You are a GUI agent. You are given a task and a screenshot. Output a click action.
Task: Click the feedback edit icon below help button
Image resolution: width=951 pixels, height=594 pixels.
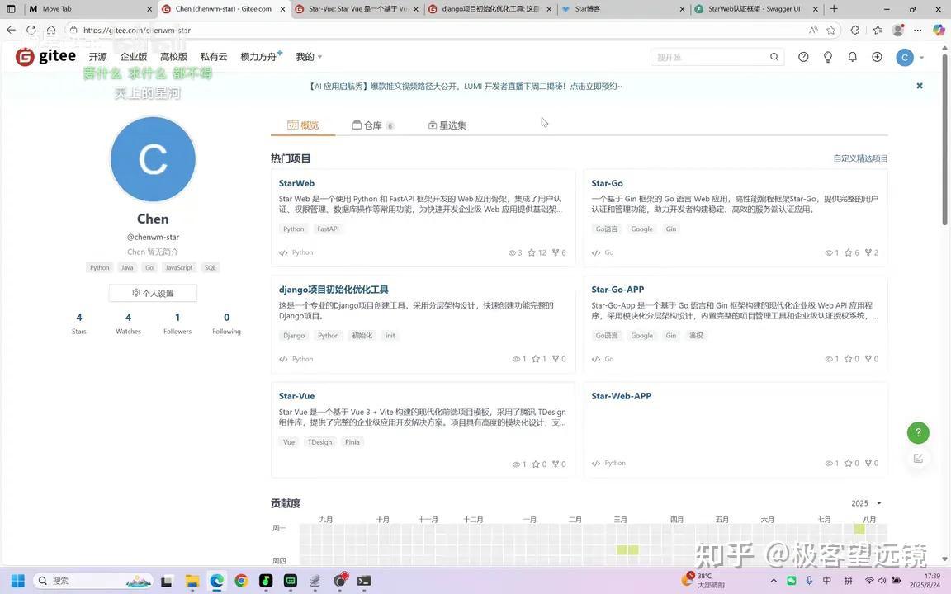click(x=918, y=458)
